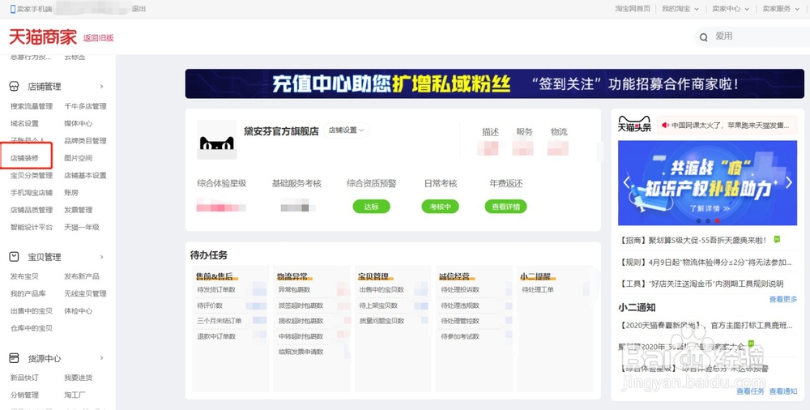Open 卖家中心 dropdown
The height and width of the screenshot is (410, 810).
731,9
